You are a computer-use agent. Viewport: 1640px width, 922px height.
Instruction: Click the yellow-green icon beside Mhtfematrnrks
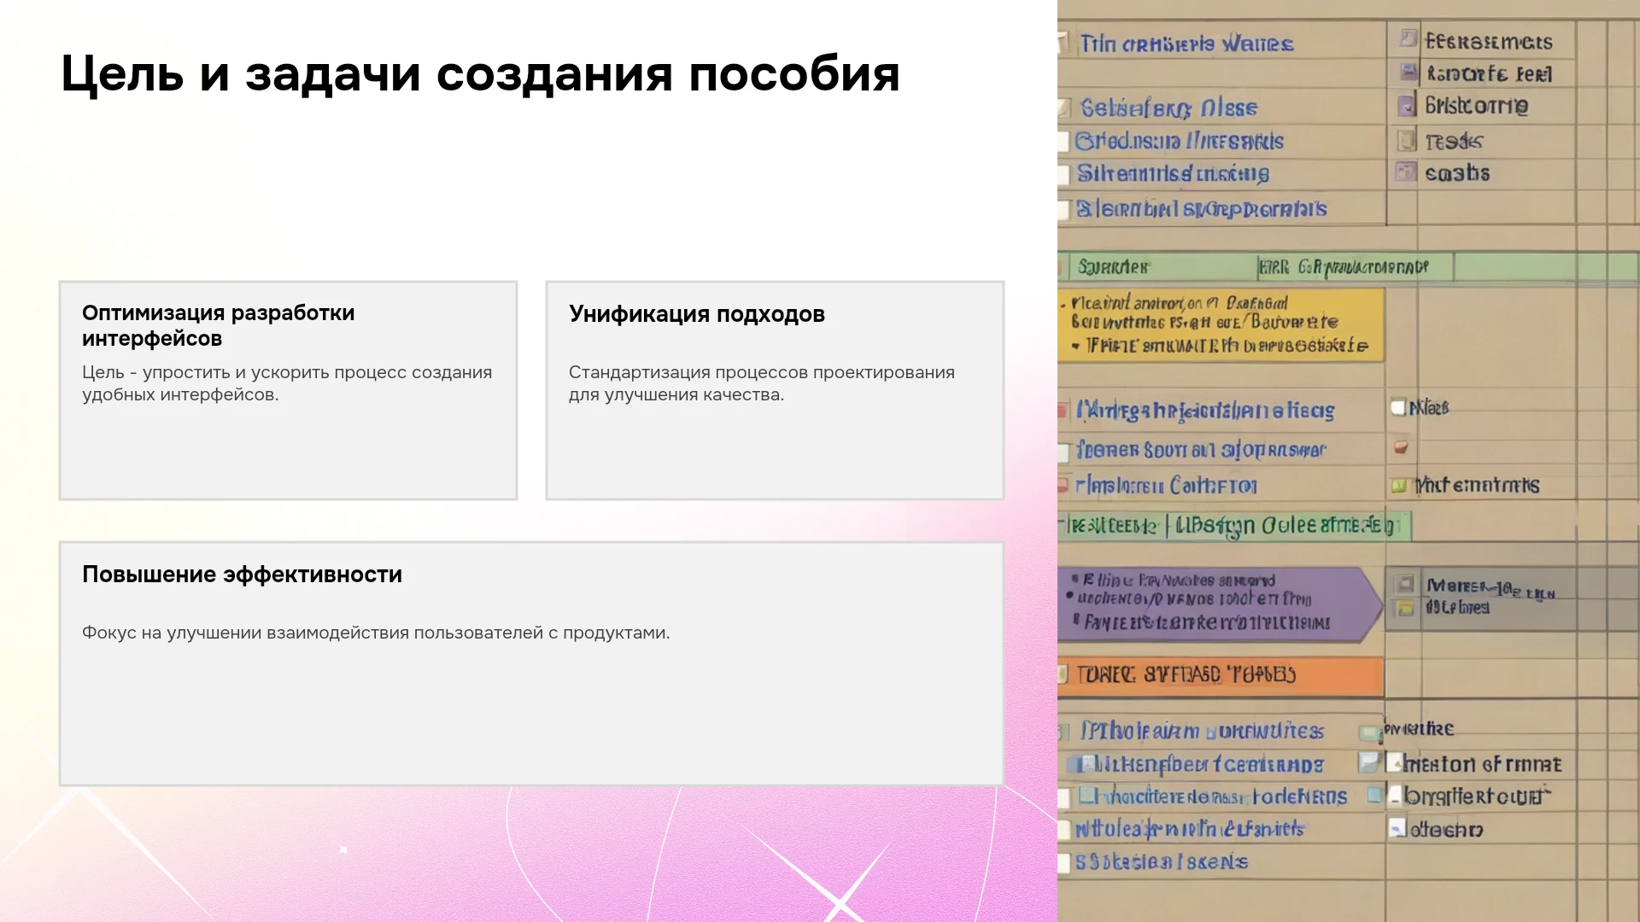(1399, 486)
